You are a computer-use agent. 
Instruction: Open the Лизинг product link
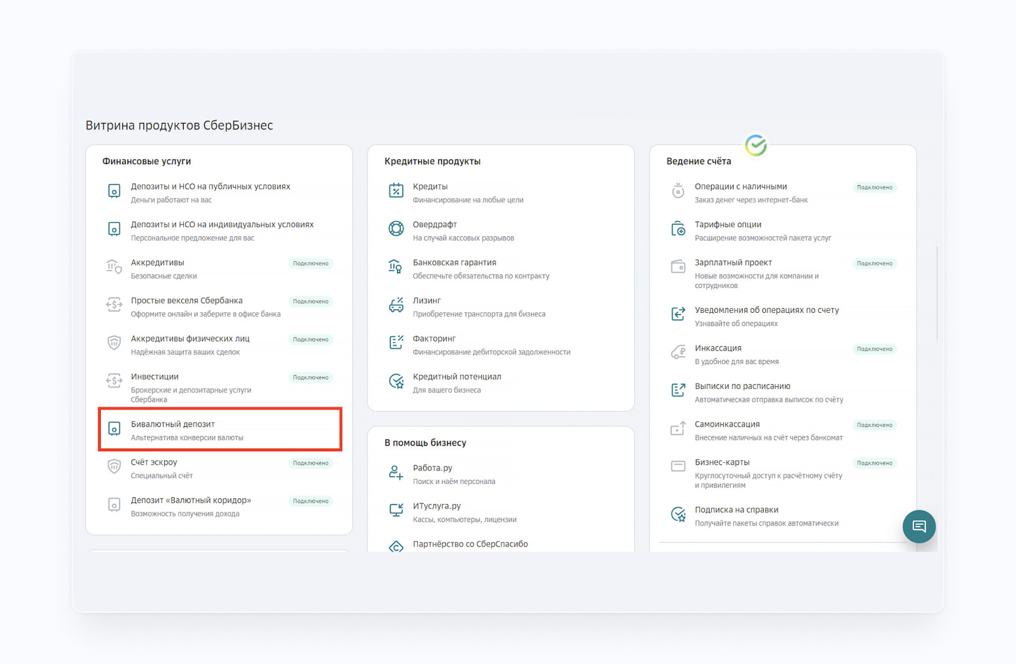click(427, 301)
